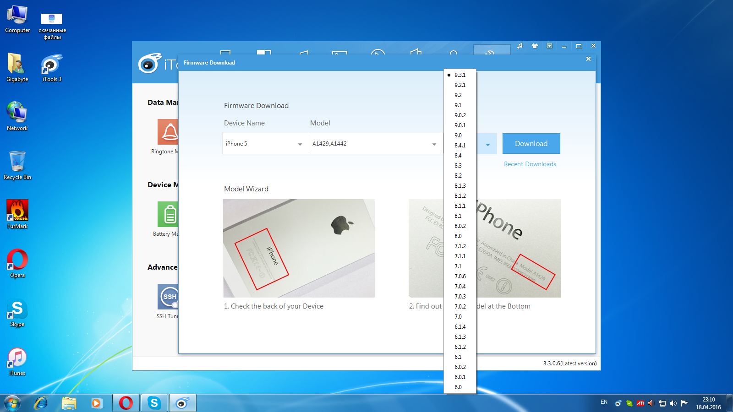Open the iTools title bar dropdown menu icon
The image size is (733, 412).
click(x=549, y=46)
